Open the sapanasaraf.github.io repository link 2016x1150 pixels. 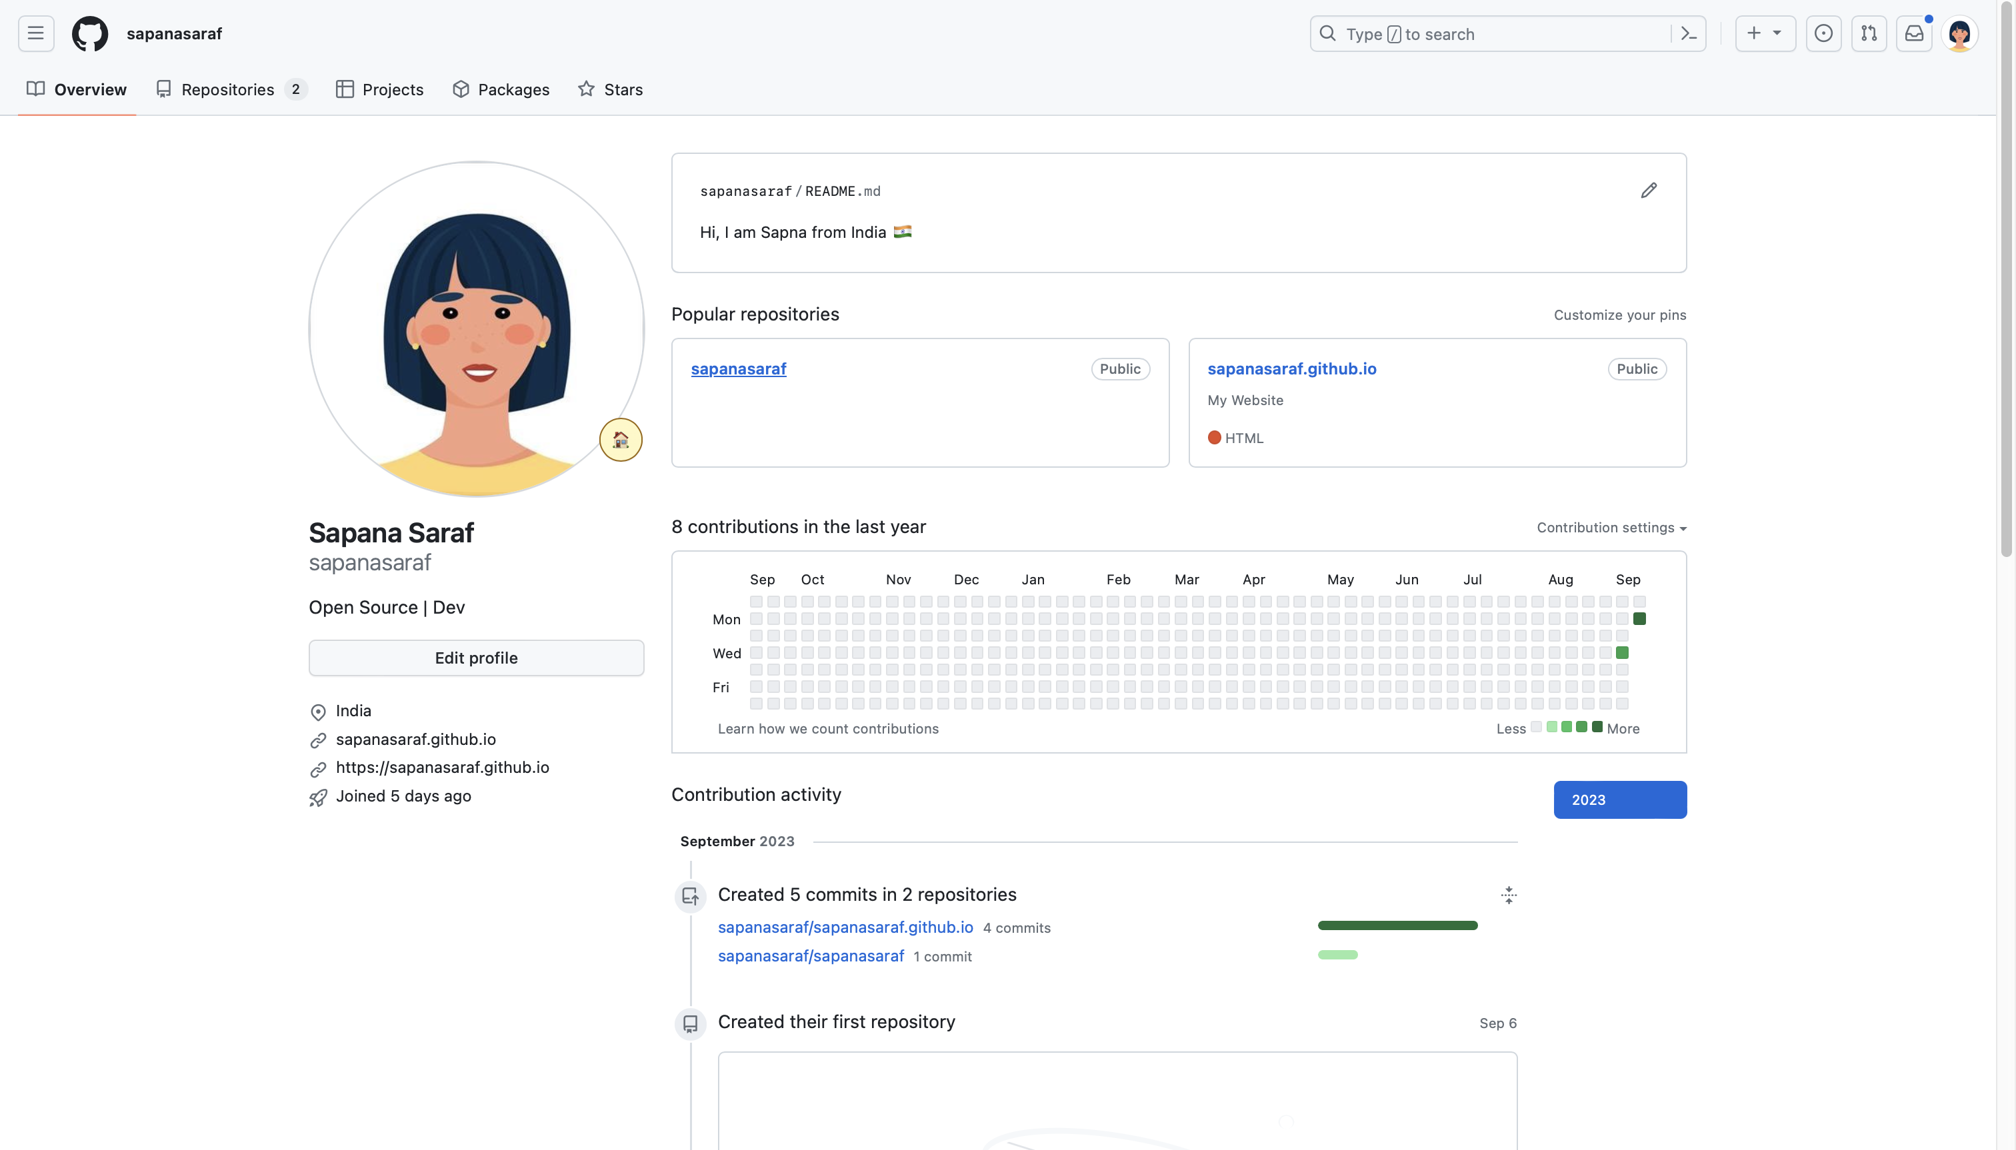[x=1292, y=368]
